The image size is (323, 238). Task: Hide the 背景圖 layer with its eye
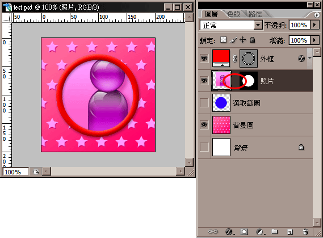coord(204,124)
